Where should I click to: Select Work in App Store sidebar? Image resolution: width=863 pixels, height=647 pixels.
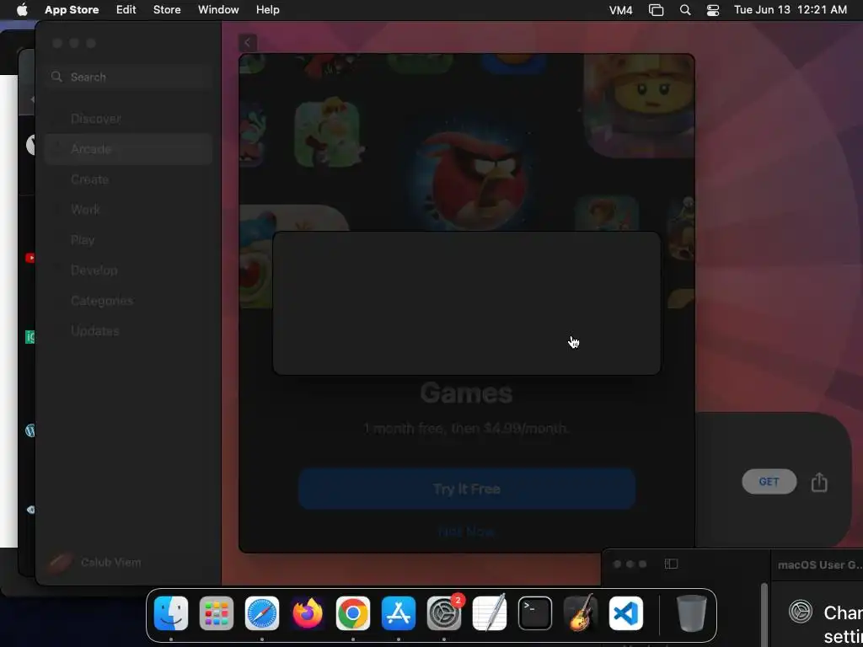pyautogui.click(x=128, y=210)
